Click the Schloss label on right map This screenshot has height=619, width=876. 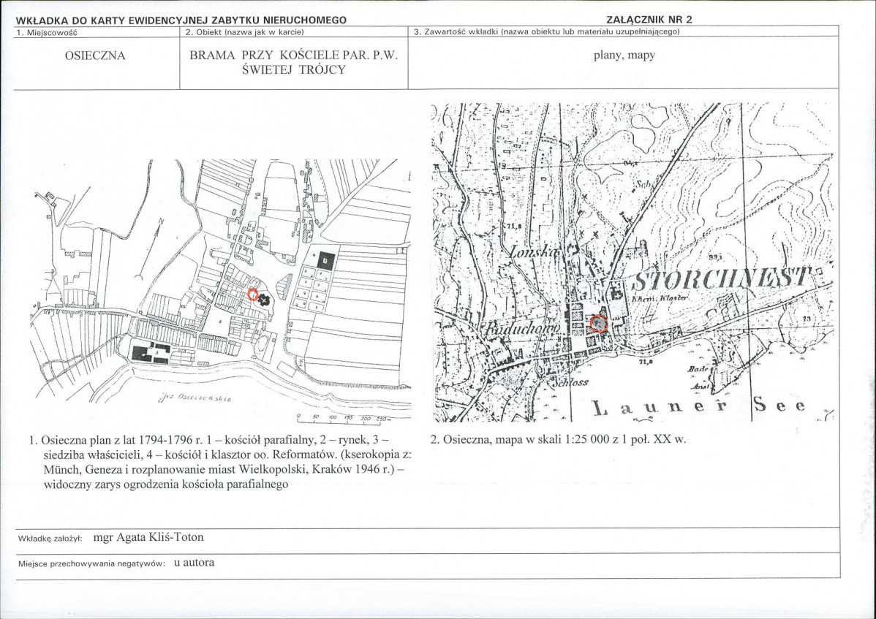click(570, 382)
